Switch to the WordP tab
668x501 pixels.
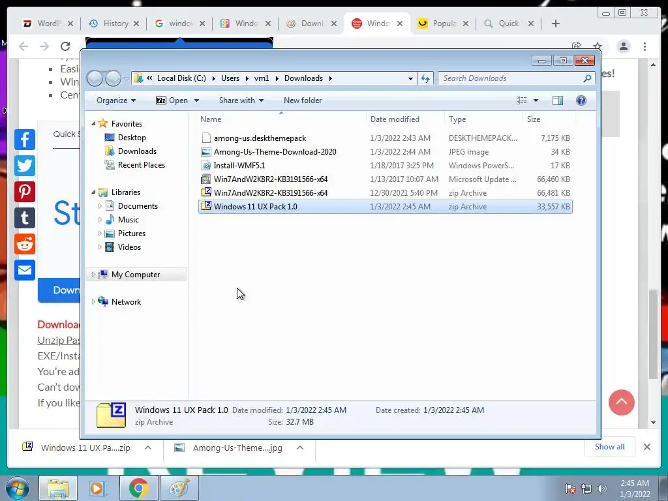click(48, 23)
